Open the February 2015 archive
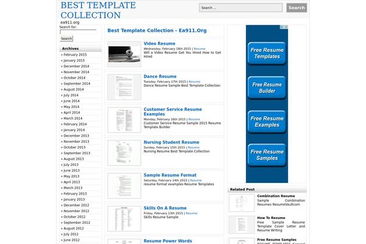This screenshot has height=244, width=366. tap(75, 55)
